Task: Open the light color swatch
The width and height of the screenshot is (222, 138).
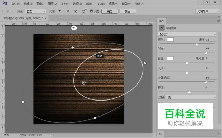Action: pyautogui.click(x=170, y=40)
